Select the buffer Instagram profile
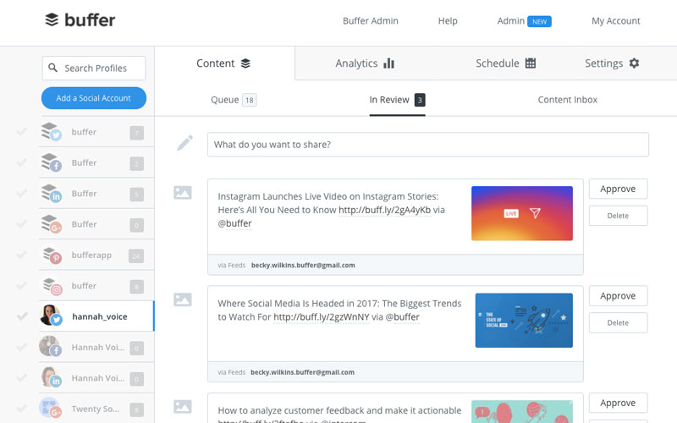The image size is (677, 423). tap(85, 286)
